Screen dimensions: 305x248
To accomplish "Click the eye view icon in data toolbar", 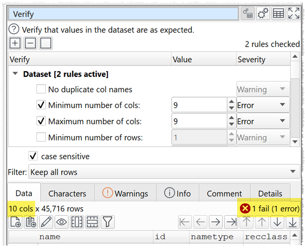I will tap(61, 222).
